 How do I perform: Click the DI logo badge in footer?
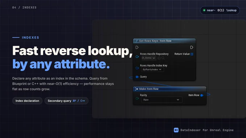[x=176, y=130]
